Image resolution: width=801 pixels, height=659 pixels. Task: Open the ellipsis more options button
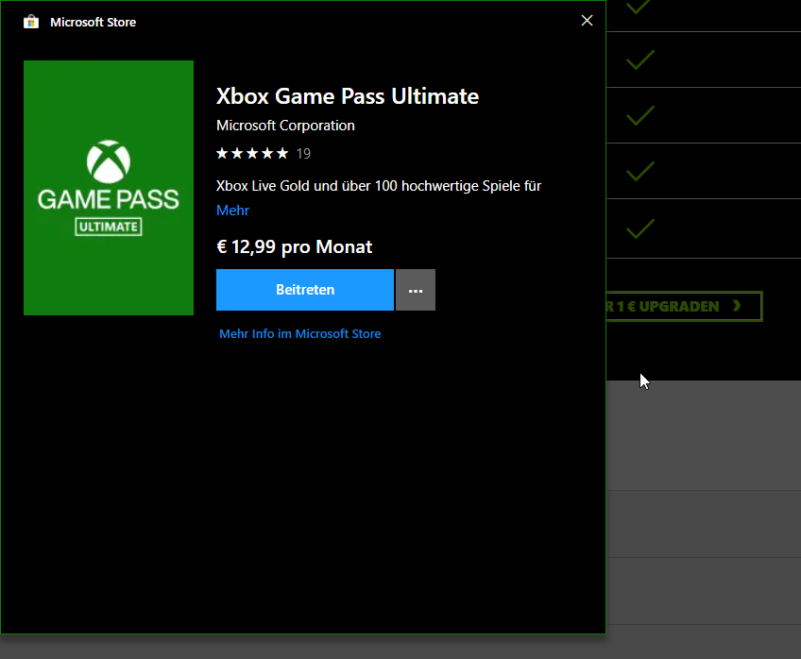[x=416, y=290]
